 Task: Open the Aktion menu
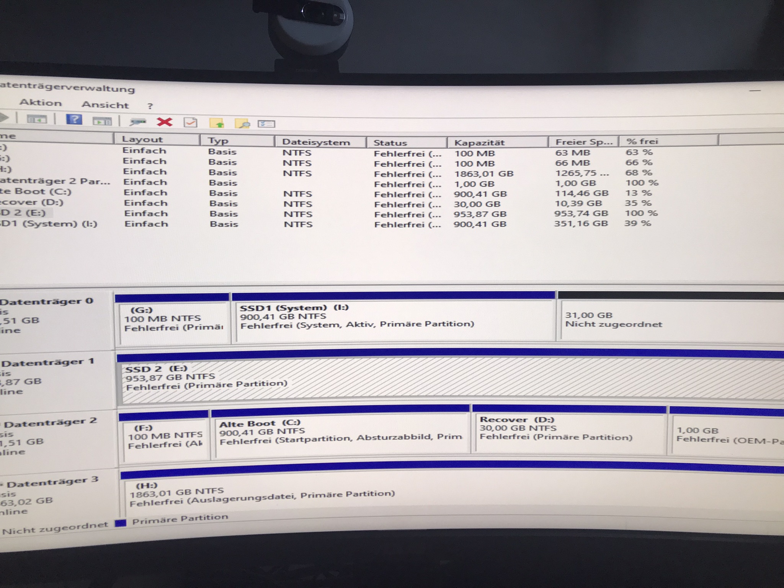click(41, 103)
